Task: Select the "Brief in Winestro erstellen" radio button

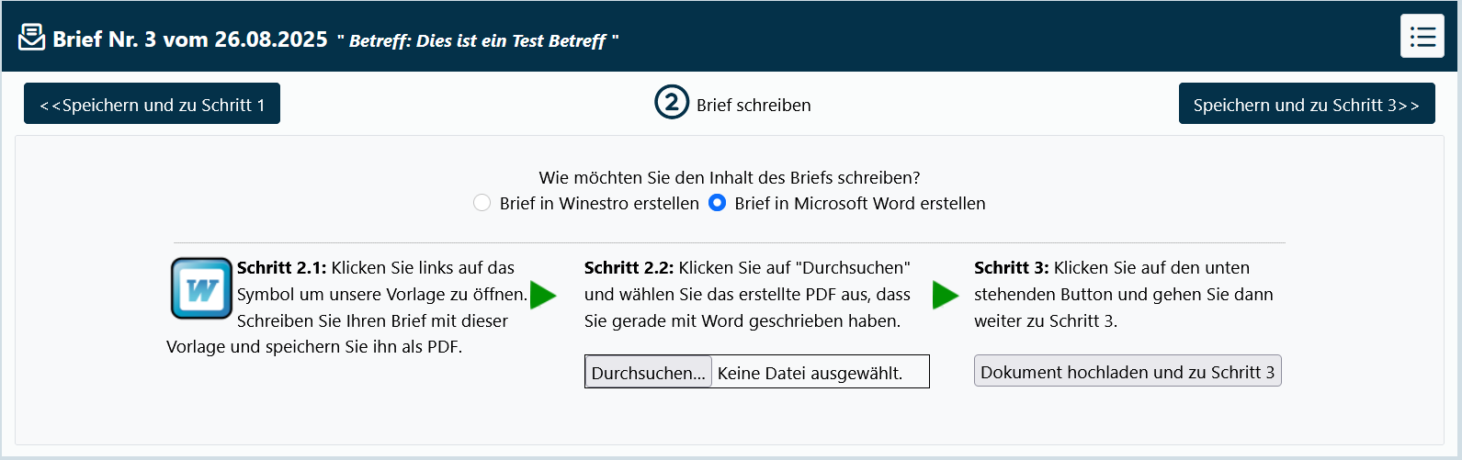Action: pyautogui.click(x=482, y=203)
